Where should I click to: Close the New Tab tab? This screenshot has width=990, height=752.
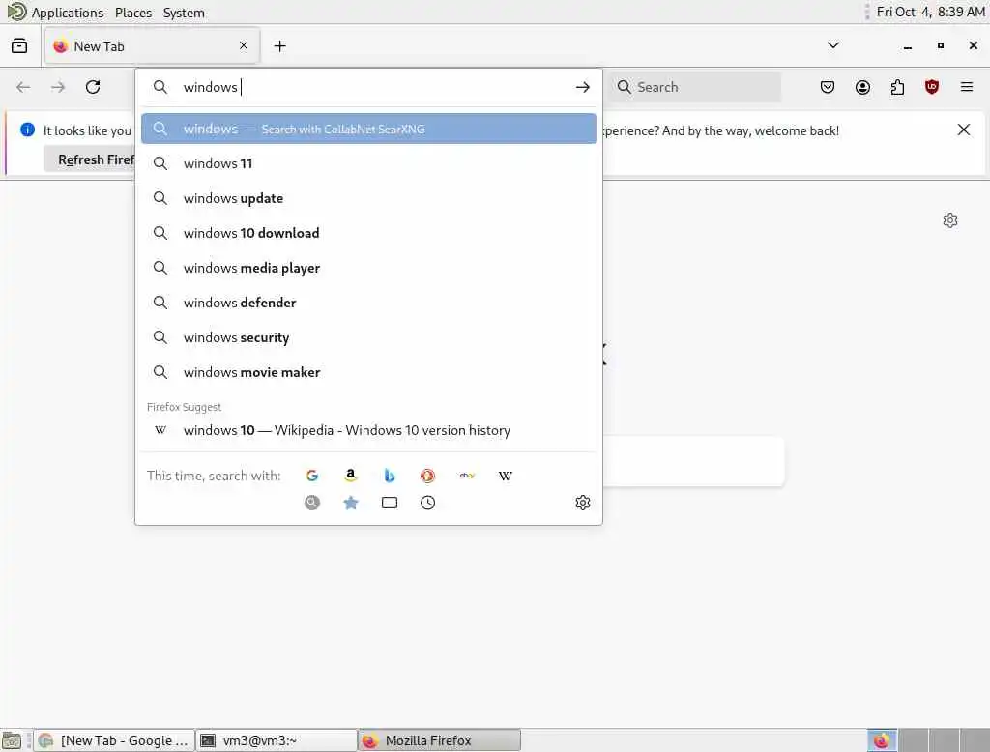pos(244,45)
